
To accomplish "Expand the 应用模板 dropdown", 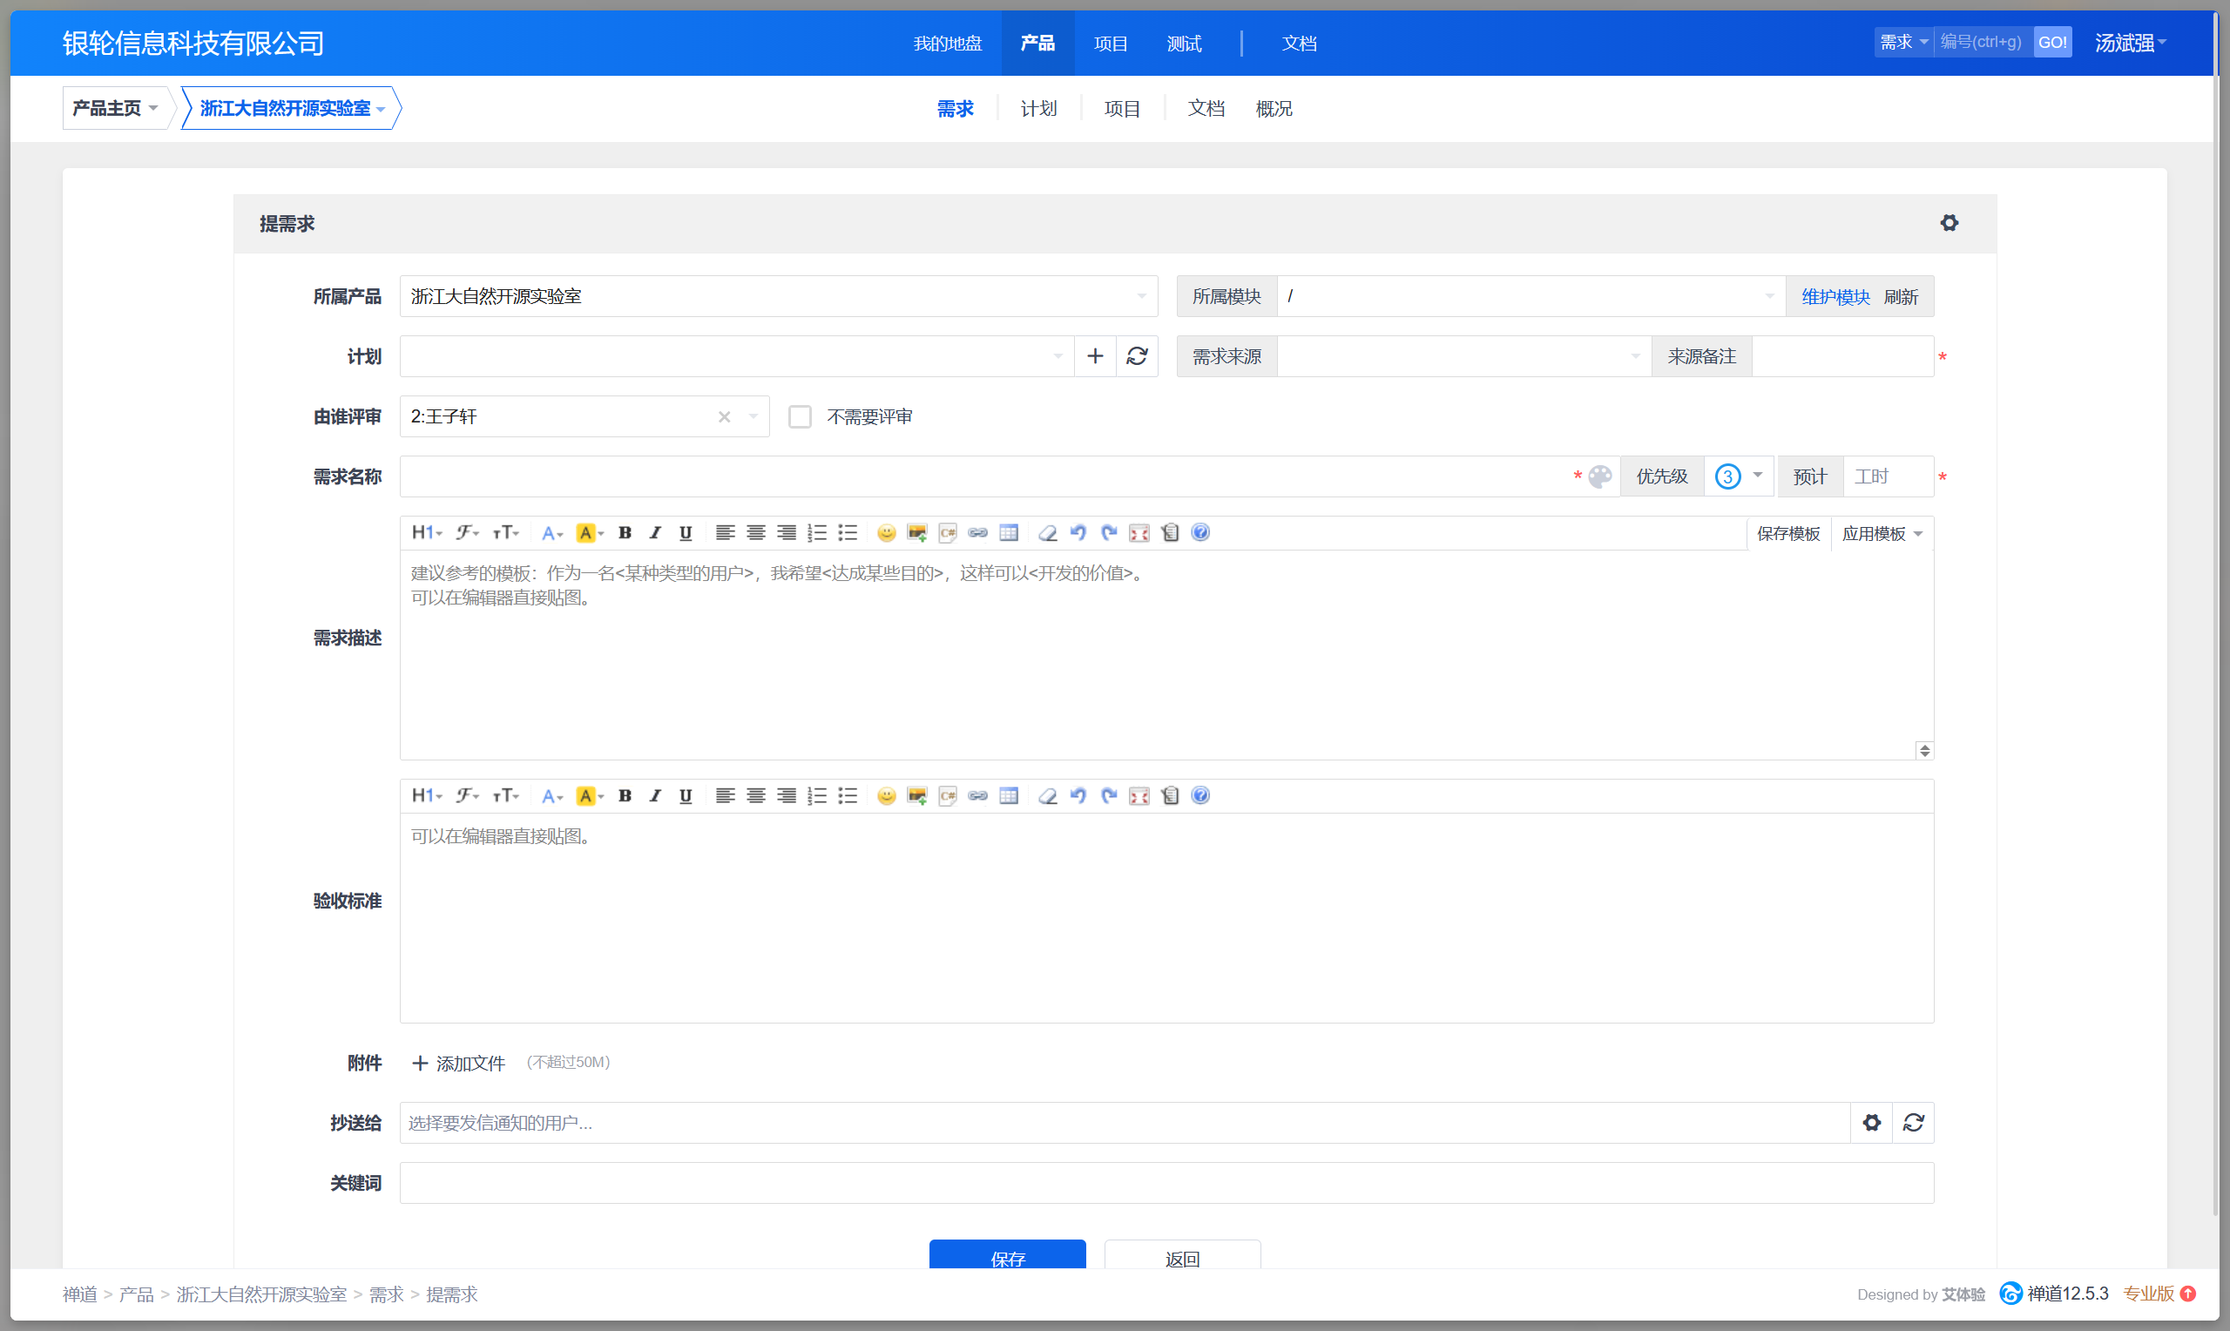I will pos(1882,534).
